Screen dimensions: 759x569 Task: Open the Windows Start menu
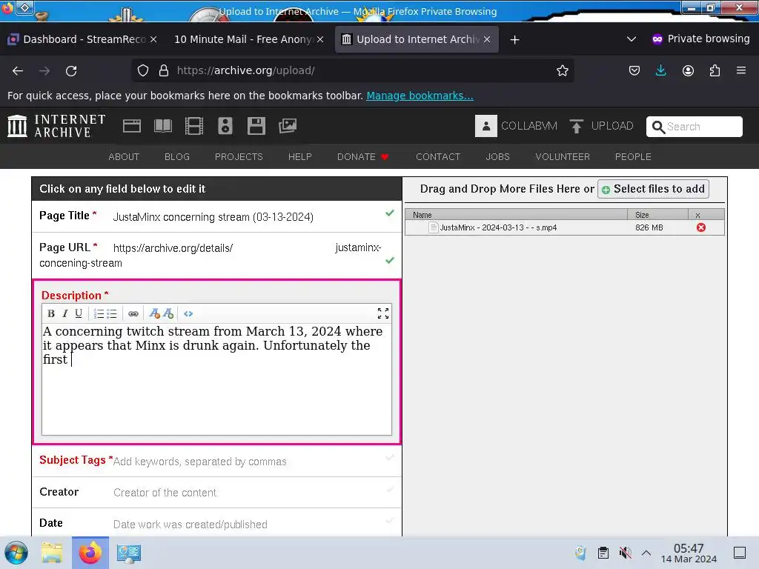coord(16,553)
